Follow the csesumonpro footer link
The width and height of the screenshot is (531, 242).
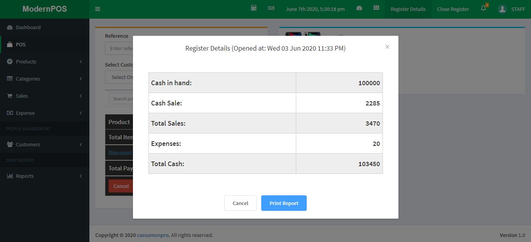pyautogui.click(x=153, y=235)
